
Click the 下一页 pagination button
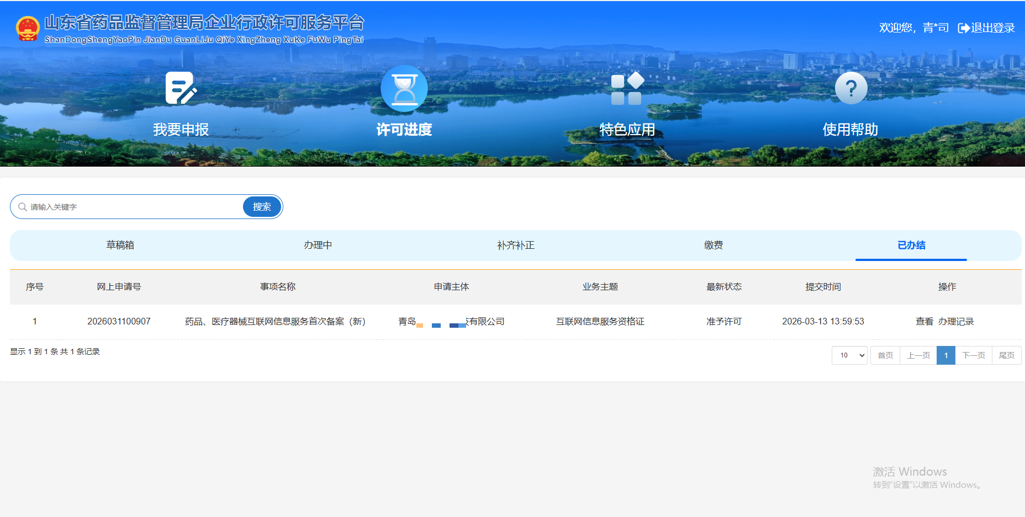(x=973, y=355)
